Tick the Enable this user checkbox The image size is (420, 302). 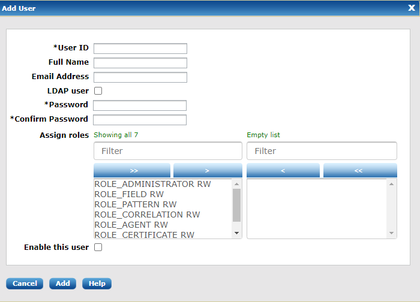[98, 247]
